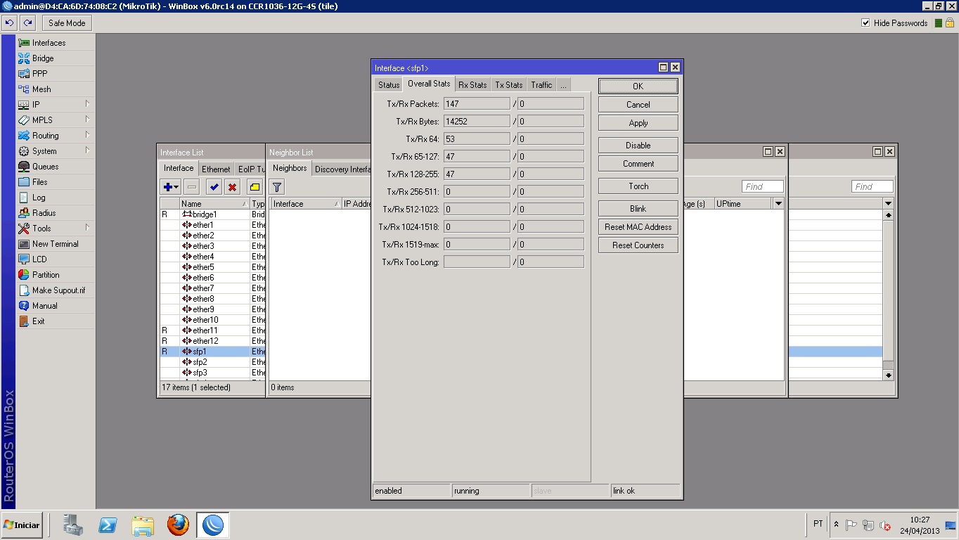Select the sfp2 row in Interface List
This screenshot has height=540, width=959.
click(212, 362)
